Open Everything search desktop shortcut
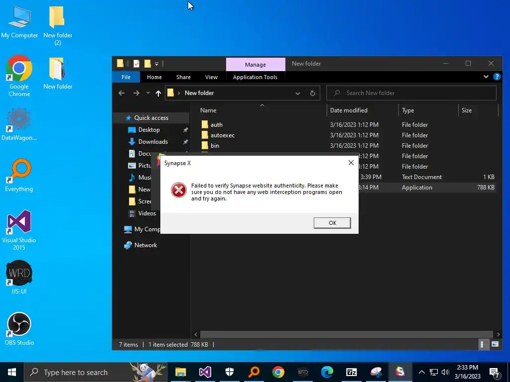Image resolution: width=510 pixels, height=382 pixels. [19, 176]
